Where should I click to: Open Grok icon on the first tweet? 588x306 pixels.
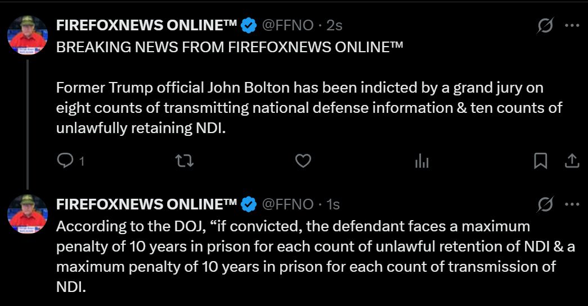coord(545,25)
